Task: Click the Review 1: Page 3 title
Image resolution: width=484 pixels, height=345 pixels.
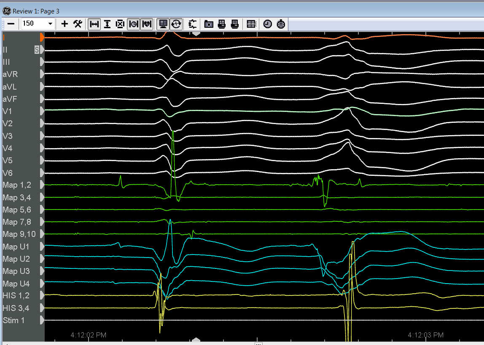Action: 36,11
